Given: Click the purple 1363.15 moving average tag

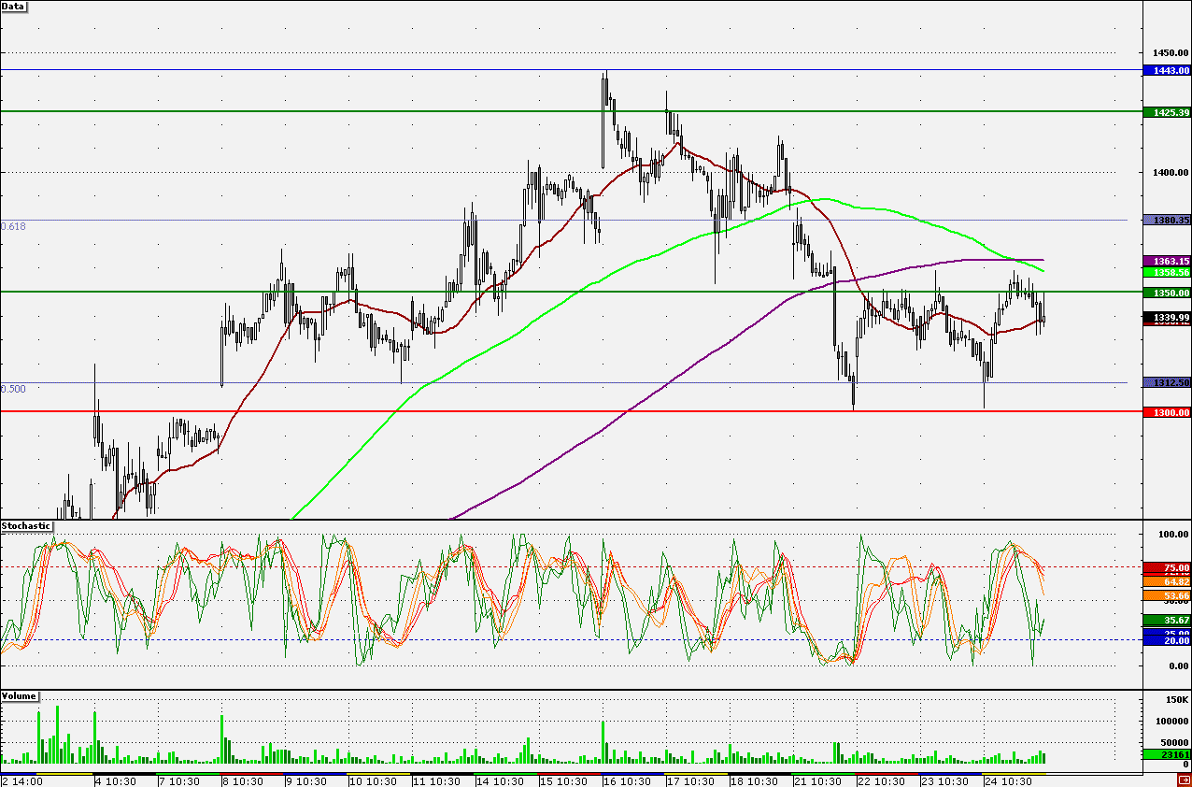Looking at the screenshot, I should 1168,260.
